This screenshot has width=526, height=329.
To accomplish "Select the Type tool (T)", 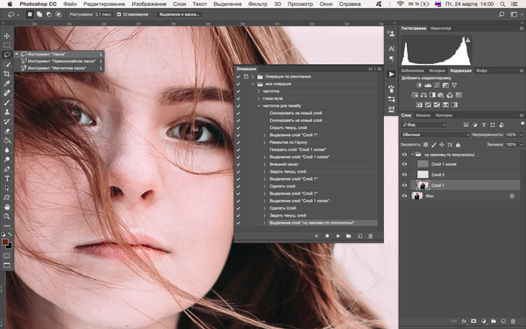I will click(x=7, y=178).
